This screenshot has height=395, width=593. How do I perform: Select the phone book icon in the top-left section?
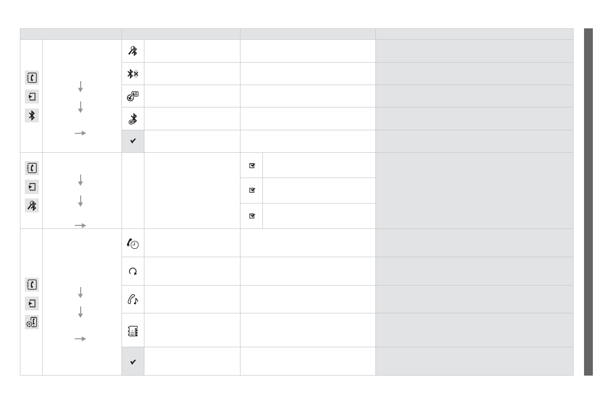coord(32,78)
